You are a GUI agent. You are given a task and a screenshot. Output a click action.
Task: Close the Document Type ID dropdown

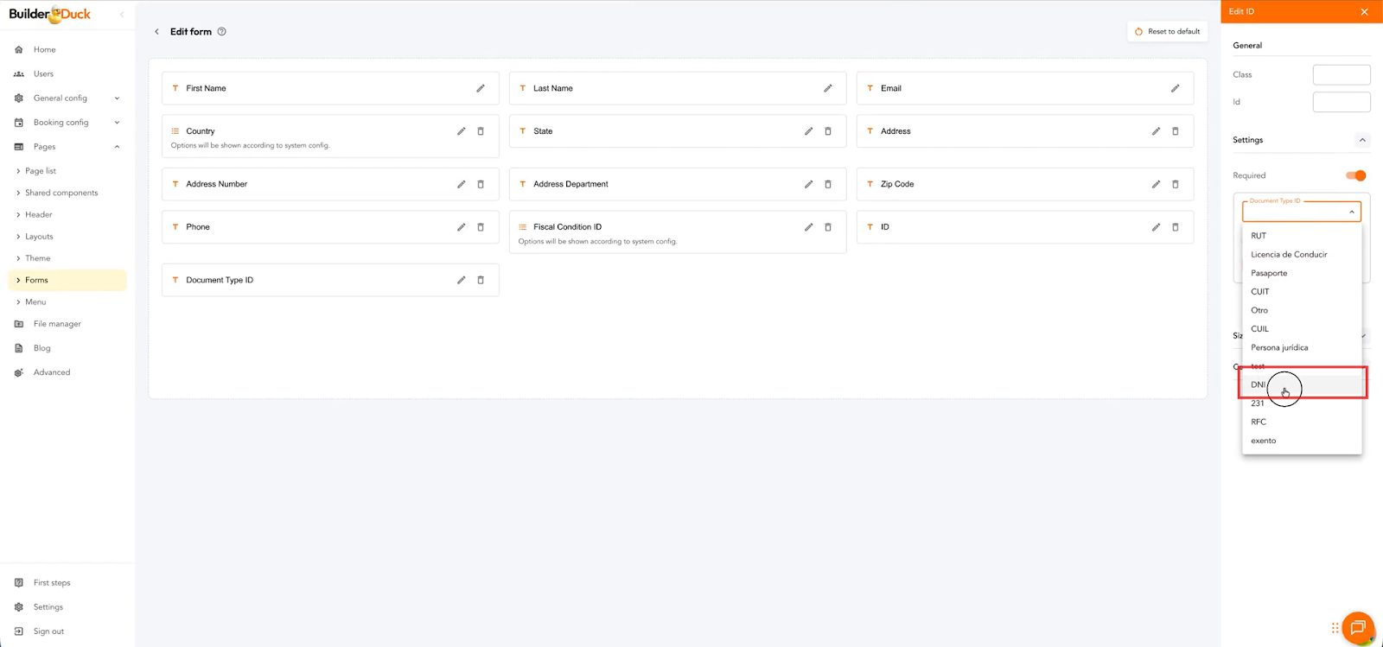point(1351,212)
